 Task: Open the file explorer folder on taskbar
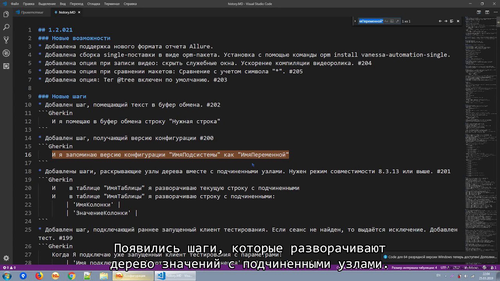pyautogui.click(x=104, y=276)
